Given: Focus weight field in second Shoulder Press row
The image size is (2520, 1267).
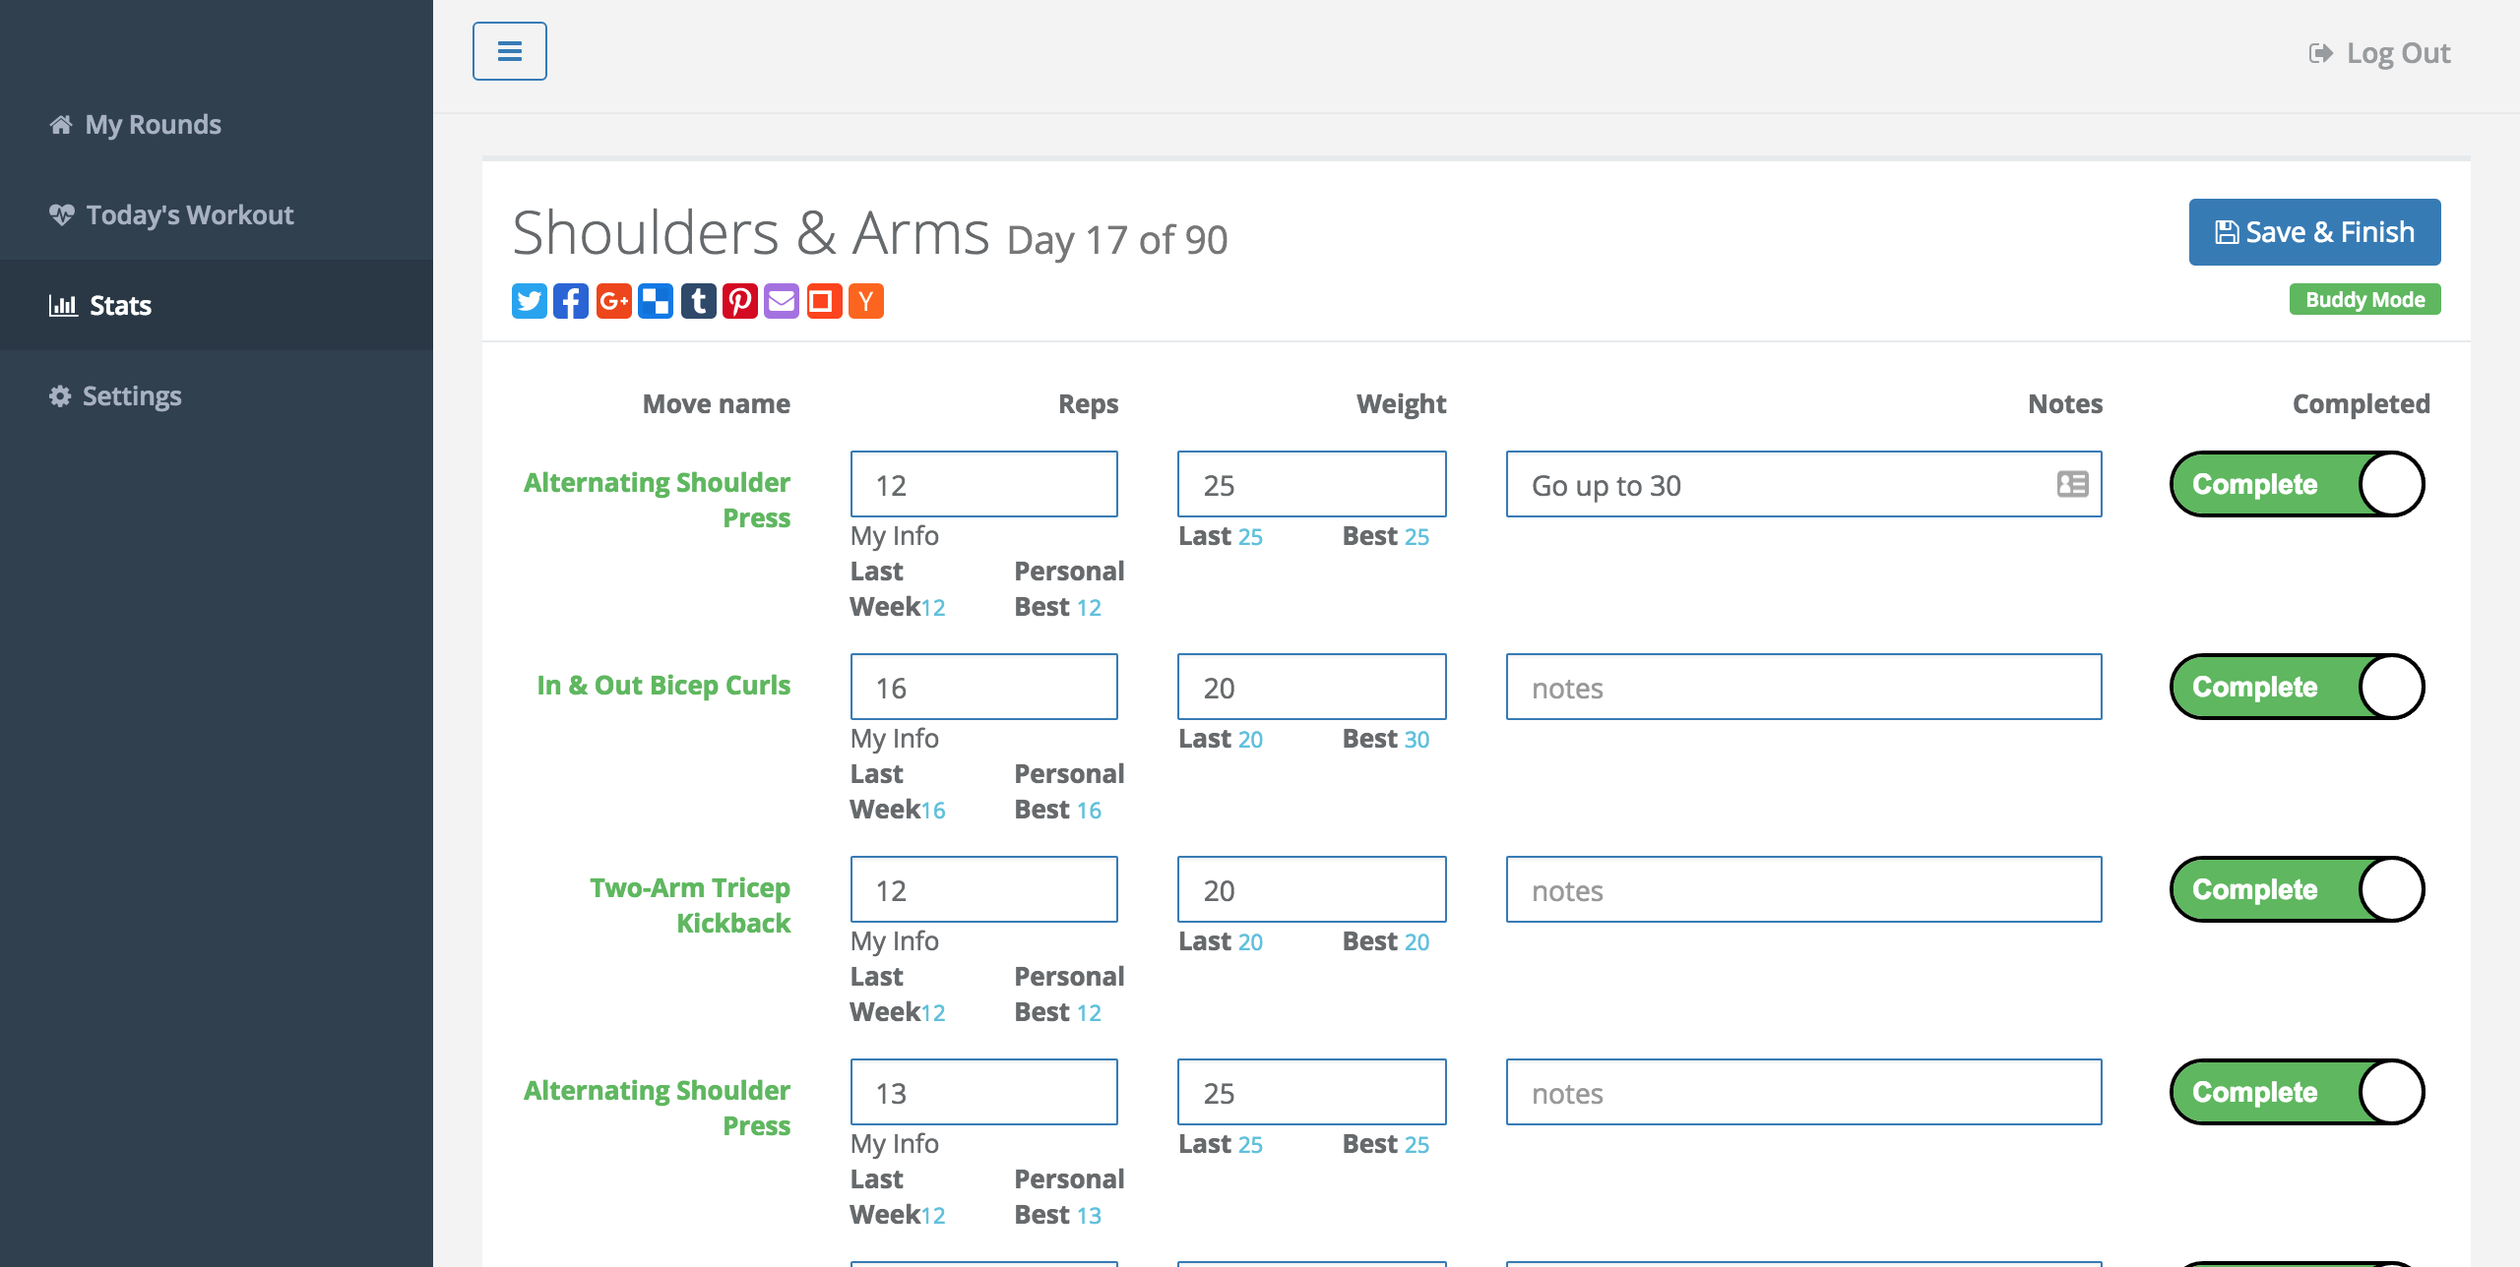Looking at the screenshot, I should tap(1312, 1092).
